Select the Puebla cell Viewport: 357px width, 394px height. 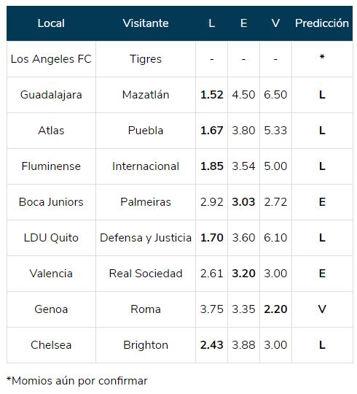pos(146,131)
